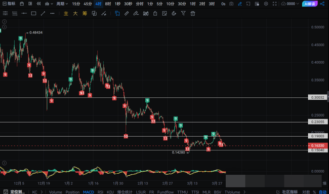
Task: Expand the MACD panel legend chevron
Action: (4, 163)
